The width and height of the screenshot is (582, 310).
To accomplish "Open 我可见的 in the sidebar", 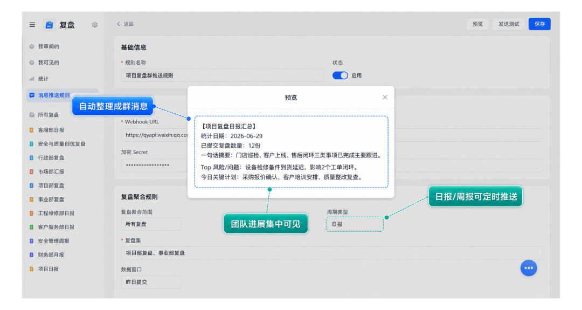I will [x=48, y=63].
